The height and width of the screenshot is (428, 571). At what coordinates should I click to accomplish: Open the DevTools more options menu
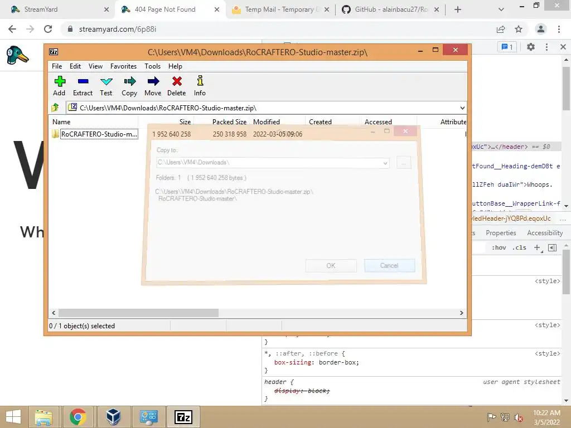pyautogui.click(x=546, y=47)
